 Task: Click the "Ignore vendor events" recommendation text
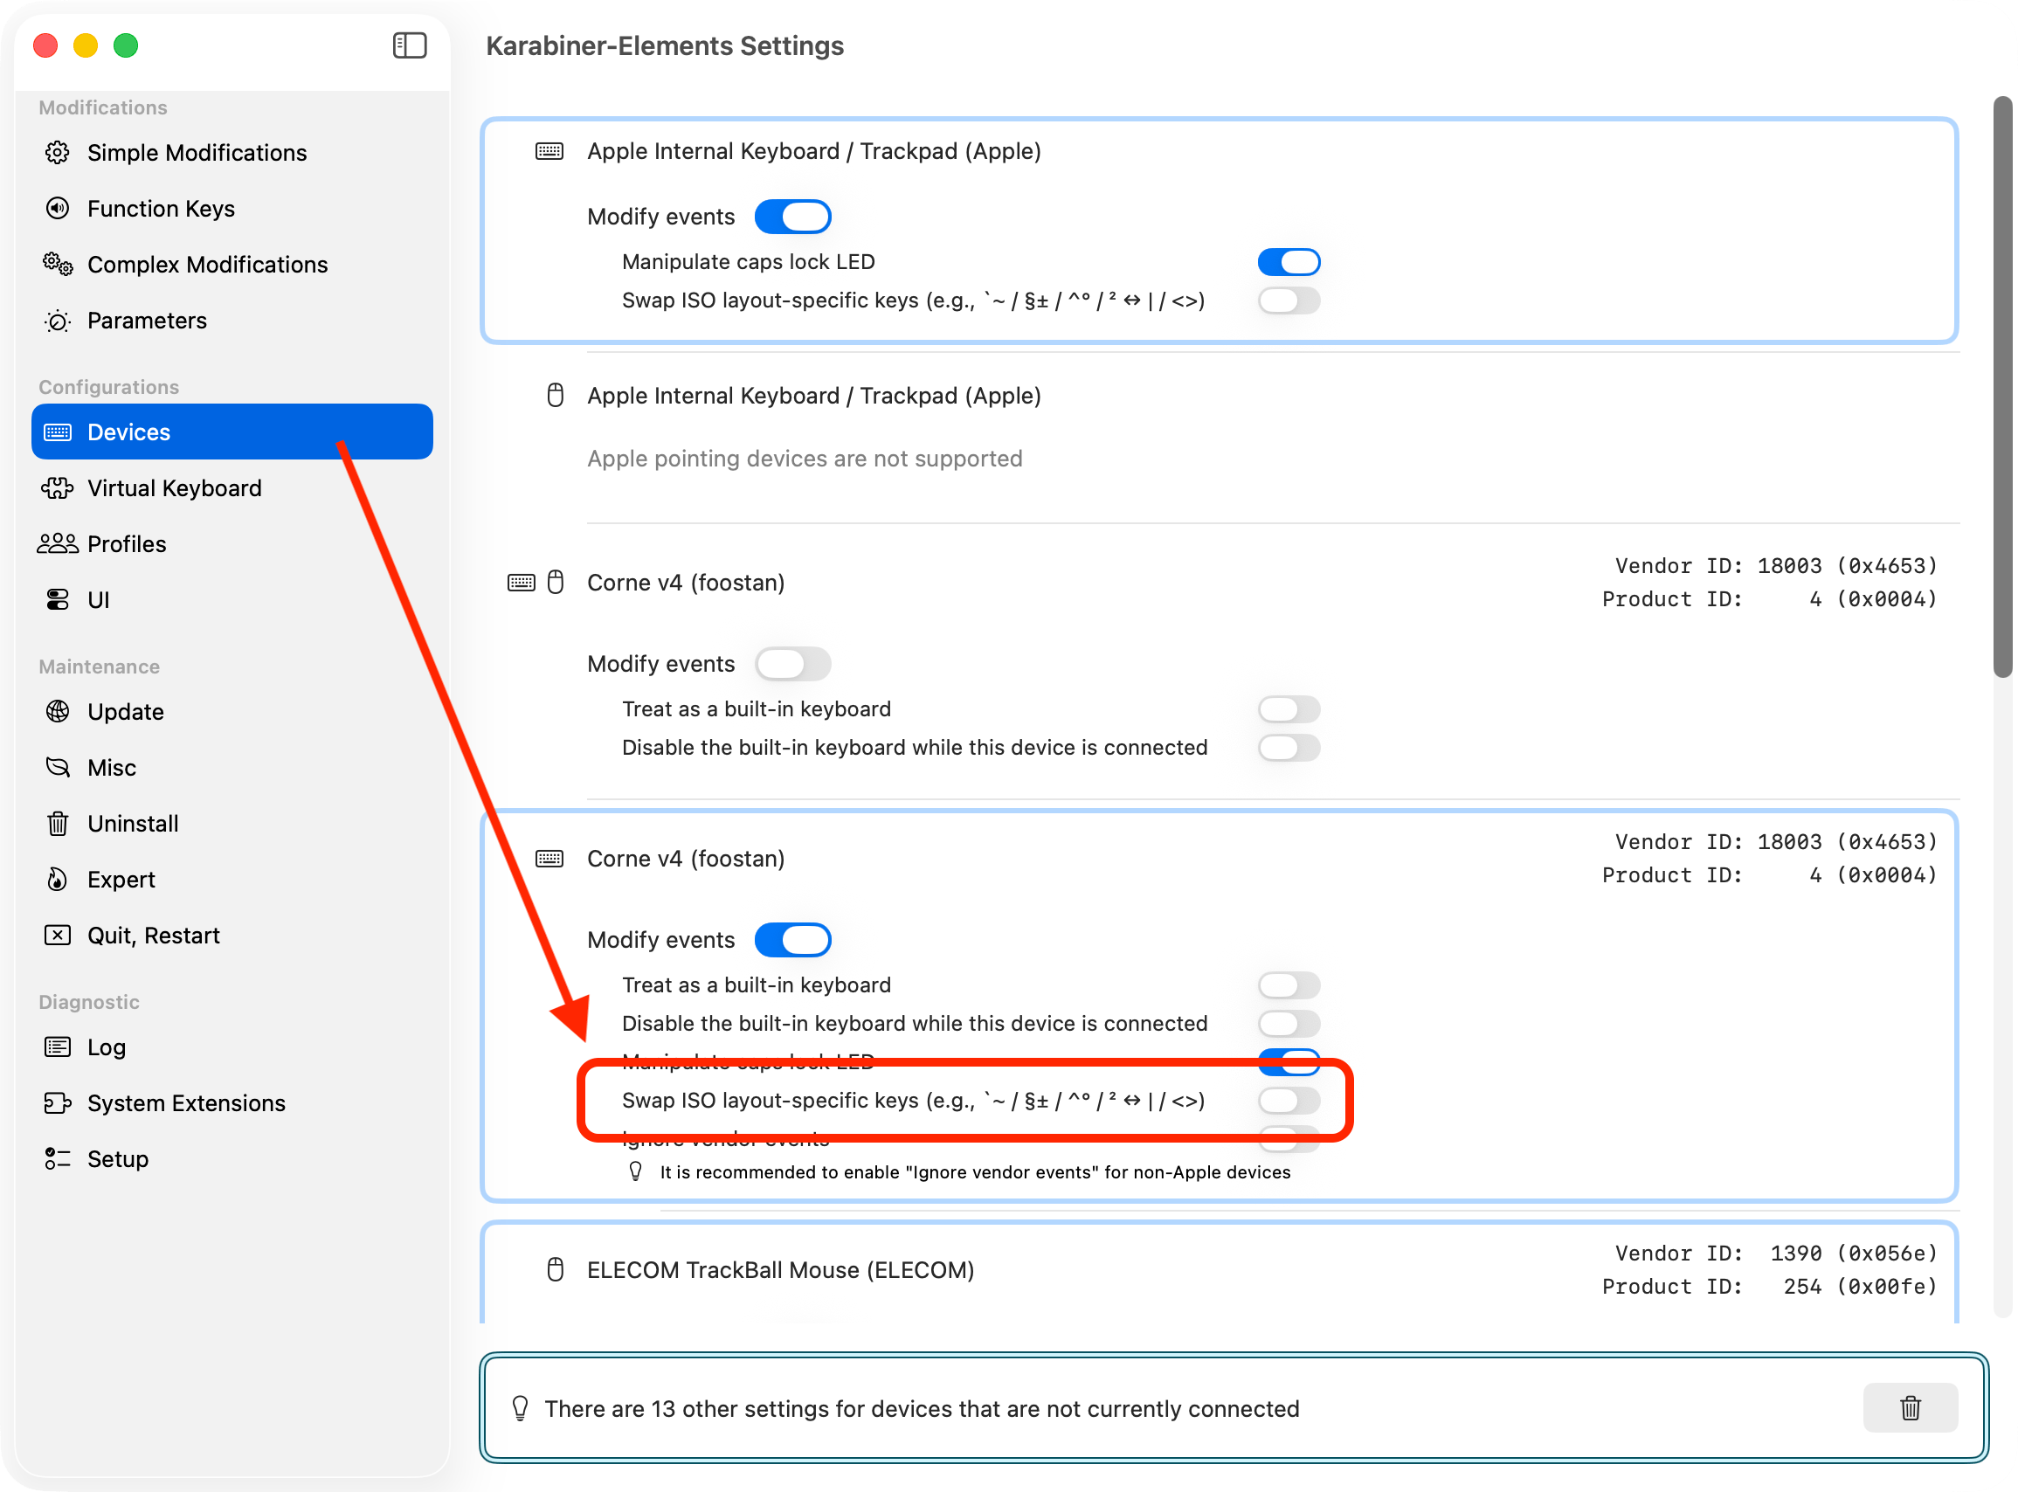tap(975, 1172)
